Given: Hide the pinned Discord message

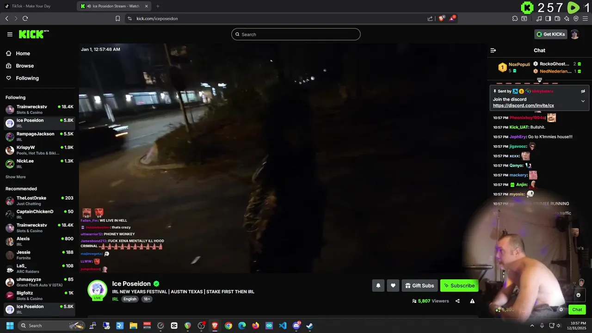Looking at the screenshot, I should click(x=583, y=91).
